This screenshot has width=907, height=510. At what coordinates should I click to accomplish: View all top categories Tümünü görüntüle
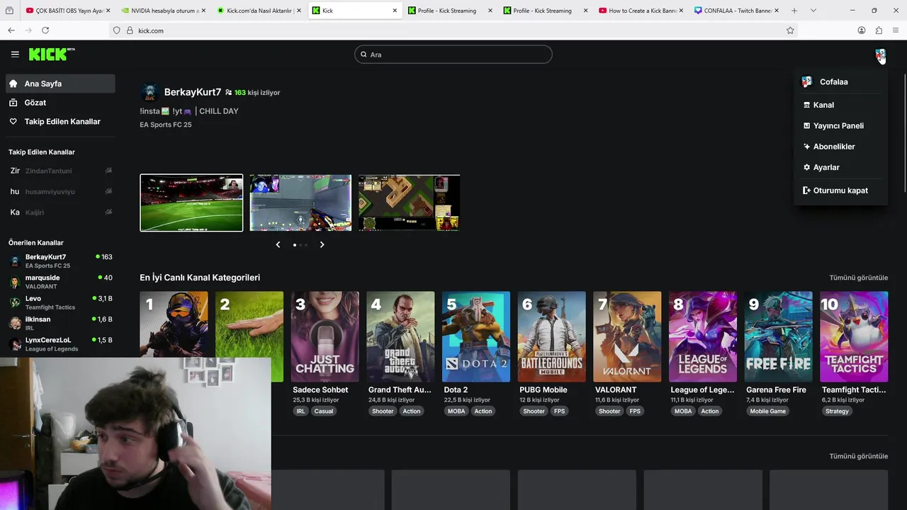(858, 278)
